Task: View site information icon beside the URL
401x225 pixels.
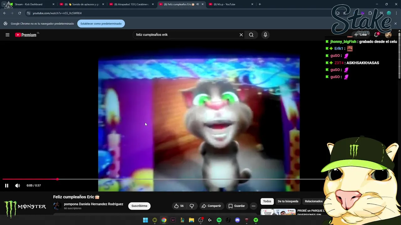Action: coord(29,13)
